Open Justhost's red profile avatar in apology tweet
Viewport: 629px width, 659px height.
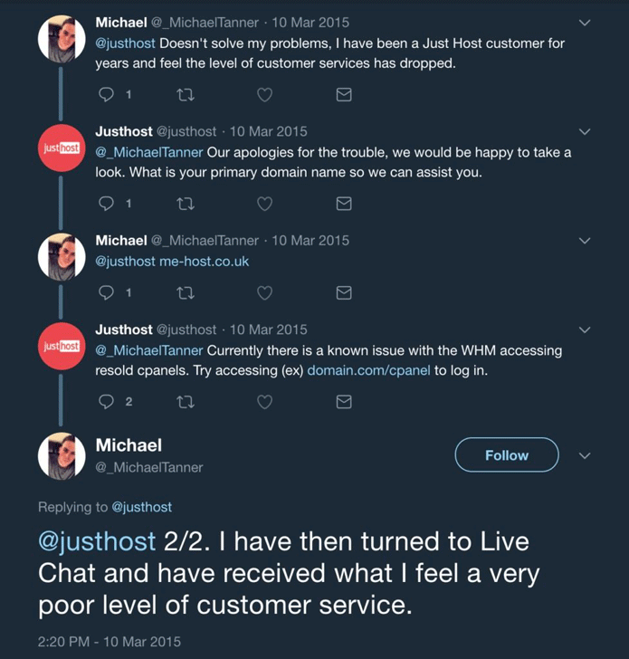tap(62, 148)
